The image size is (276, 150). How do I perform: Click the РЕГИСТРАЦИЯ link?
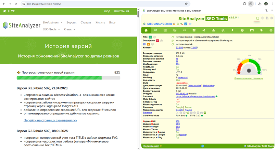tap(121, 11)
